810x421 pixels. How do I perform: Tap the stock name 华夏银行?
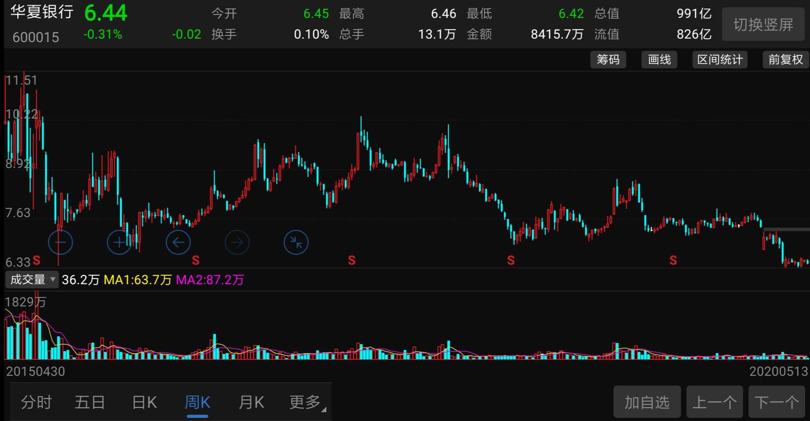tap(42, 12)
